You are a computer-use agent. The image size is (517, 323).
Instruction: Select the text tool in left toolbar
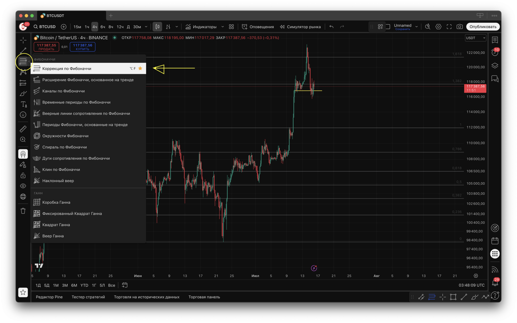coord(23,104)
